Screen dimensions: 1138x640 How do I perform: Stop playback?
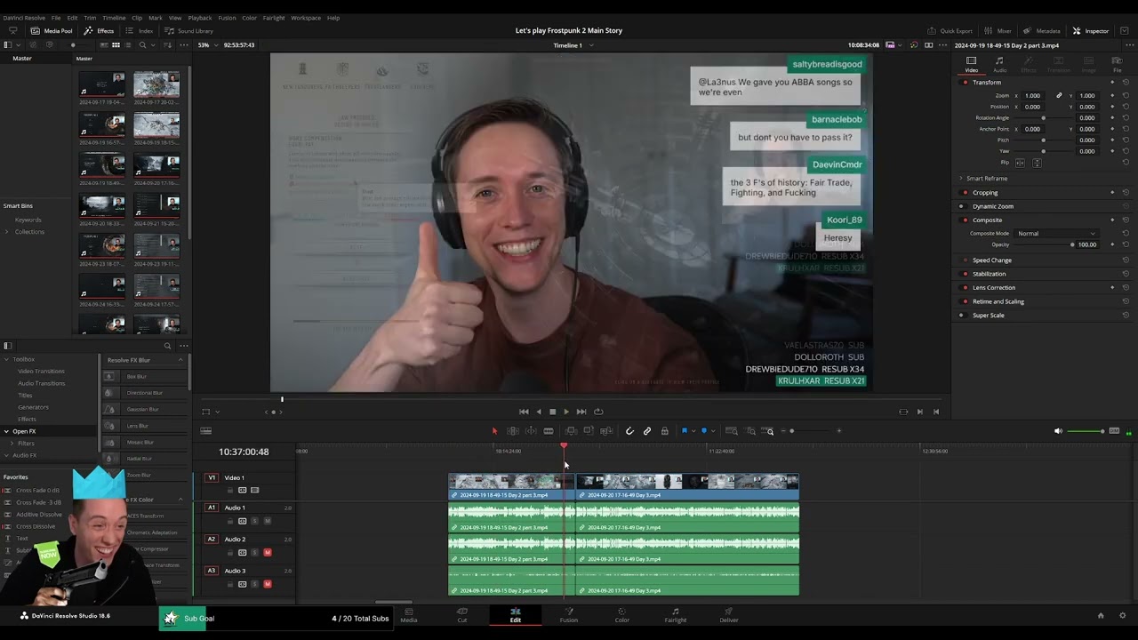552,412
